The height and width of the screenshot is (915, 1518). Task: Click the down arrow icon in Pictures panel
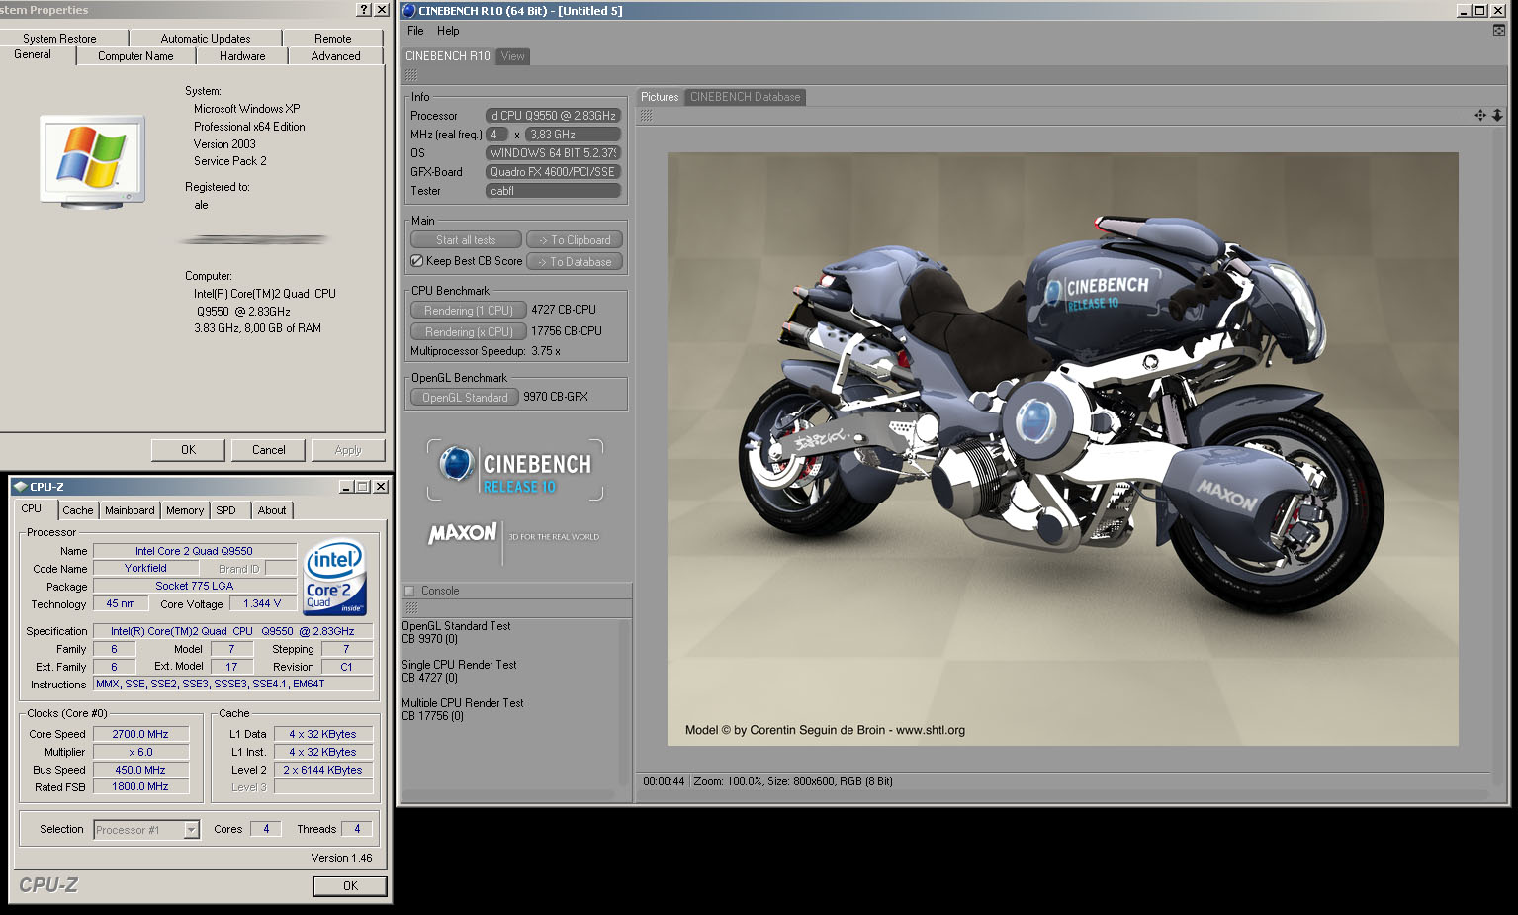click(1497, 116)
